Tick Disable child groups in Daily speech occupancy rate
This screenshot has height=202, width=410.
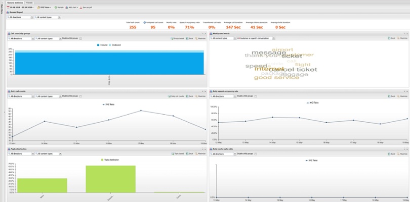pyautogui.click(x=256, y=96)
